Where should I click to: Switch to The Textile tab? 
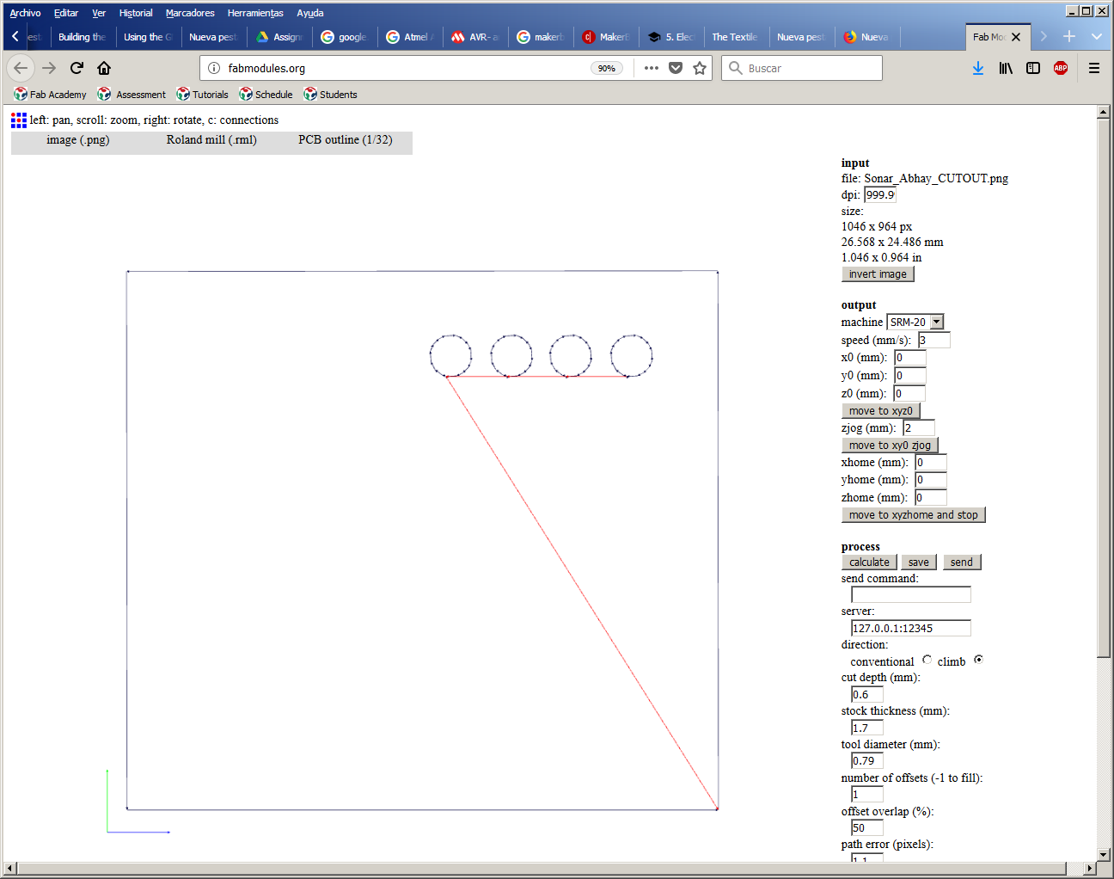point(735,37)
